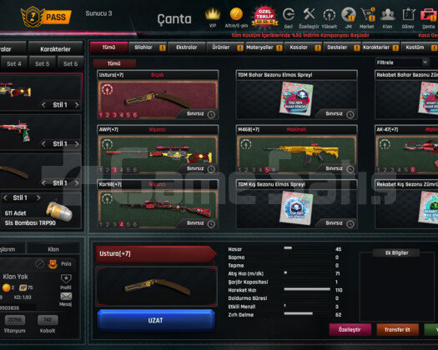Switch to Klan tab in lower left panel
This screenshot has width=438, height=350.
pyautogui.click(x=53, y=249)
